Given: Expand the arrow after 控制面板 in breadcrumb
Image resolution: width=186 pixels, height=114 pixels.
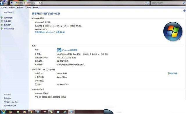Looking at the screenshot, I should [x=25, y=3].
